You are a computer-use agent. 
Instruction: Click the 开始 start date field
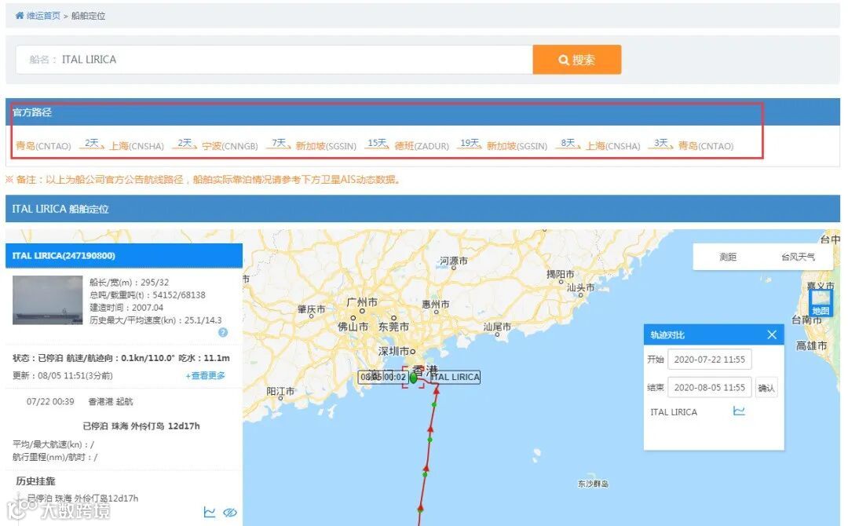coord(709,360)
